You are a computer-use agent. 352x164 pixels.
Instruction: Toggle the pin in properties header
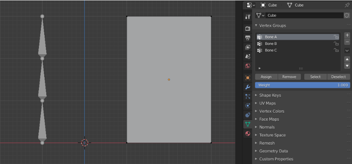tap(347, 5)
